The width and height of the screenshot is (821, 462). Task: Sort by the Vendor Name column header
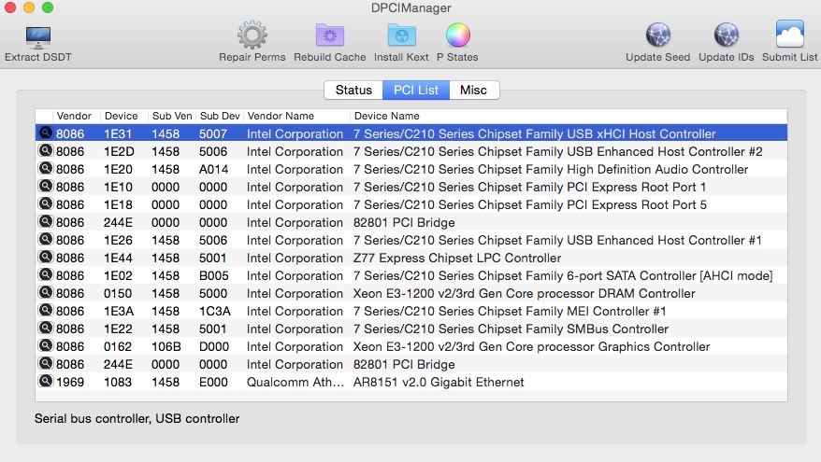pos(281,116)
